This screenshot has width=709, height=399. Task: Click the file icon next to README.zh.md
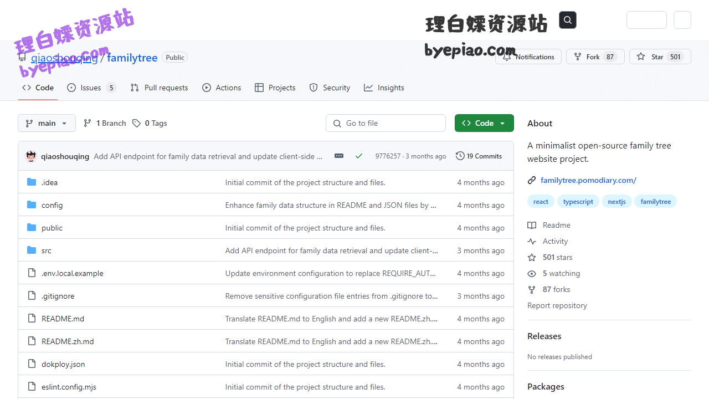32,341
